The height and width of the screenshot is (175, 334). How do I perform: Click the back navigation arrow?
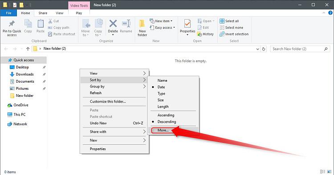6,49
